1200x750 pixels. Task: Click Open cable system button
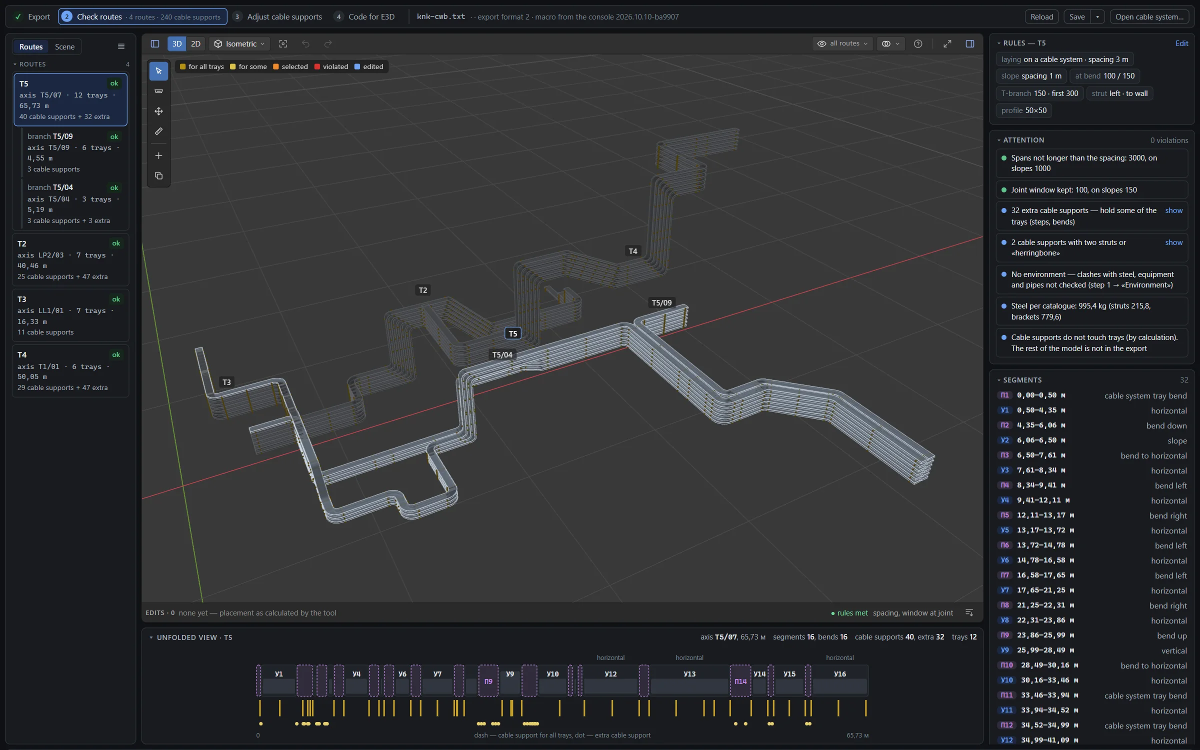[x=1149, y=16]
